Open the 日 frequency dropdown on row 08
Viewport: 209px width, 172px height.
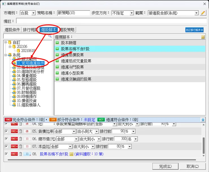pyautogui.click(x=27, y=154)
